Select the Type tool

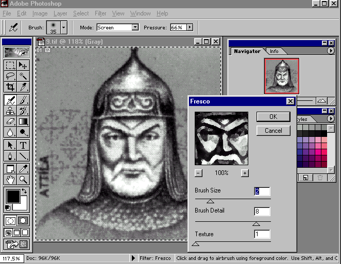coord(23,145)
